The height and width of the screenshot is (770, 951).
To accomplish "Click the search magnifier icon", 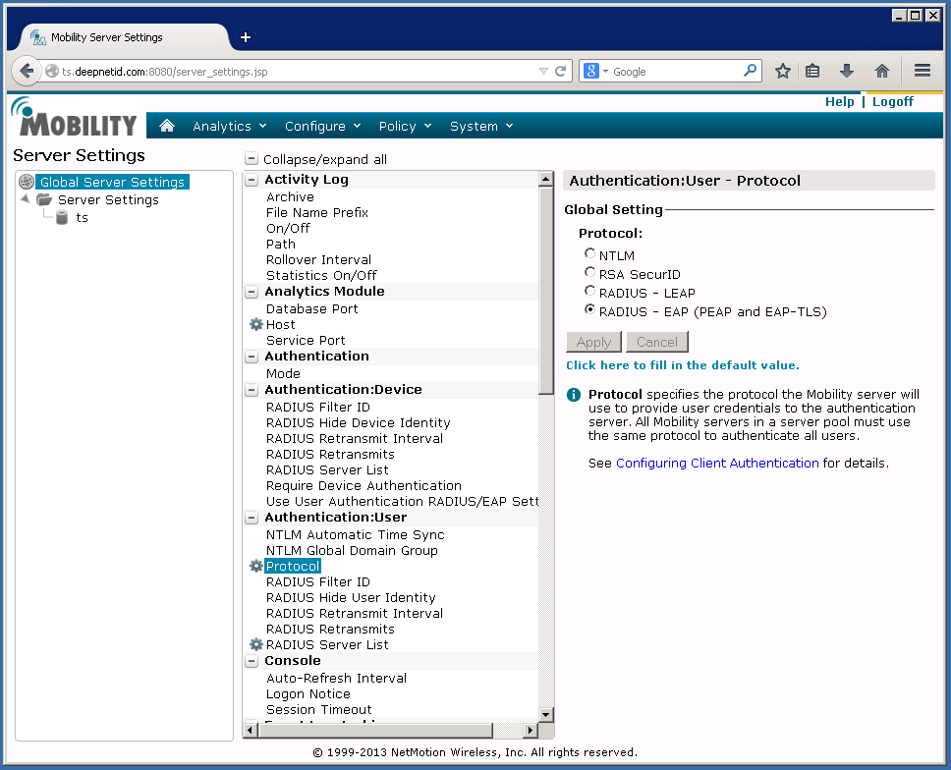I will (x=751, y=71).
